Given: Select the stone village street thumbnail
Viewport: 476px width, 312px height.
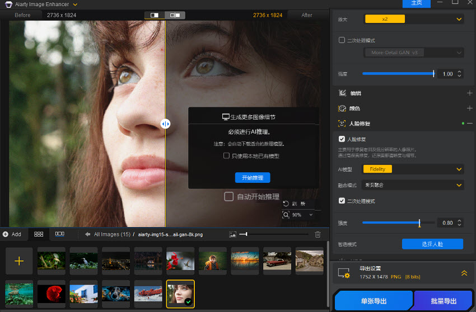Looking at the screenshot, I should coord(309,261).
